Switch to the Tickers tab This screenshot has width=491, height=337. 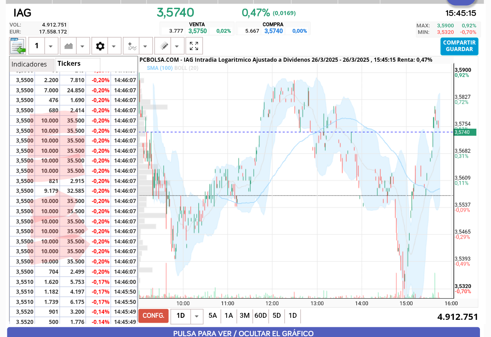[69, 64]
